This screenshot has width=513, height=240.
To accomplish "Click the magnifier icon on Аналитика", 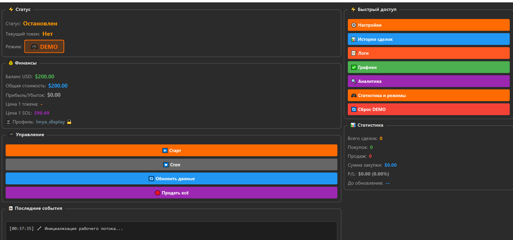I will pyautogui.click(x=353, y=81).
